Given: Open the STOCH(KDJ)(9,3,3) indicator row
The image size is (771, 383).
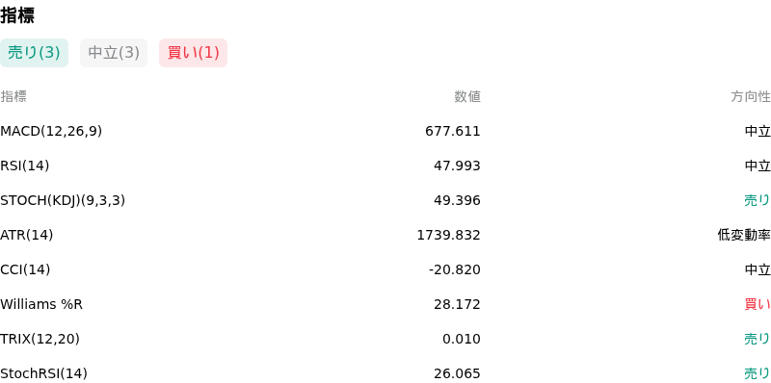Looking at the screenshot, I should [385, 200].
